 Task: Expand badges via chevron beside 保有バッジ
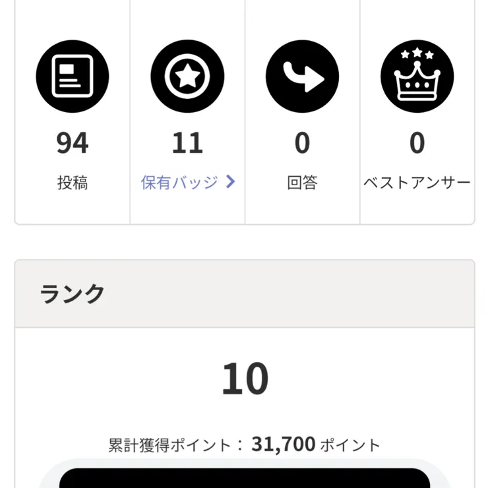230,182
